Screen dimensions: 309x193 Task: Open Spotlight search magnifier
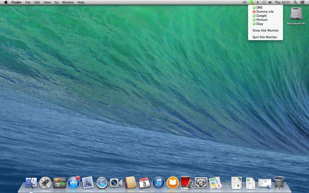coord(295,2)
